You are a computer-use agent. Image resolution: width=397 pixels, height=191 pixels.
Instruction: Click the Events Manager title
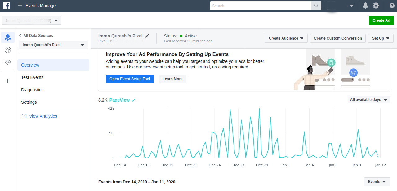pos(41,6)
